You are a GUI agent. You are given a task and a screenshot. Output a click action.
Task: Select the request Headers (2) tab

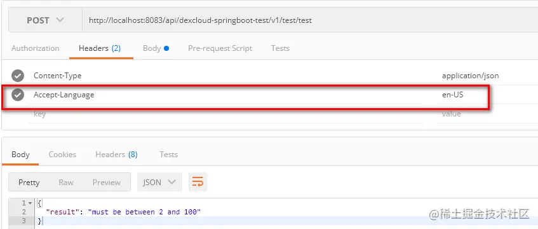pyautogui.click(x=100, y=48)
